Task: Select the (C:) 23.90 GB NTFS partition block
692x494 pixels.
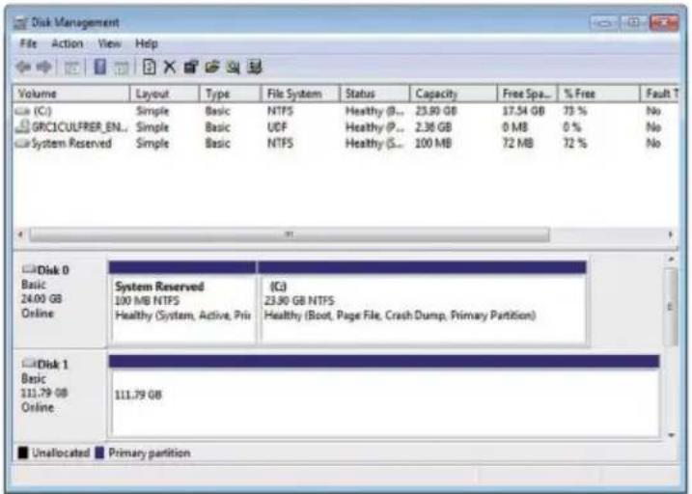Action: point(423,303)
